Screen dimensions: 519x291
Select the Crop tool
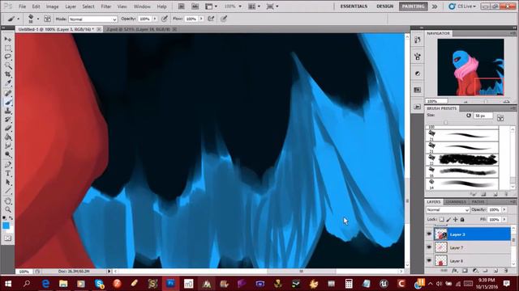pyautogui.click(x=7, y=74)
